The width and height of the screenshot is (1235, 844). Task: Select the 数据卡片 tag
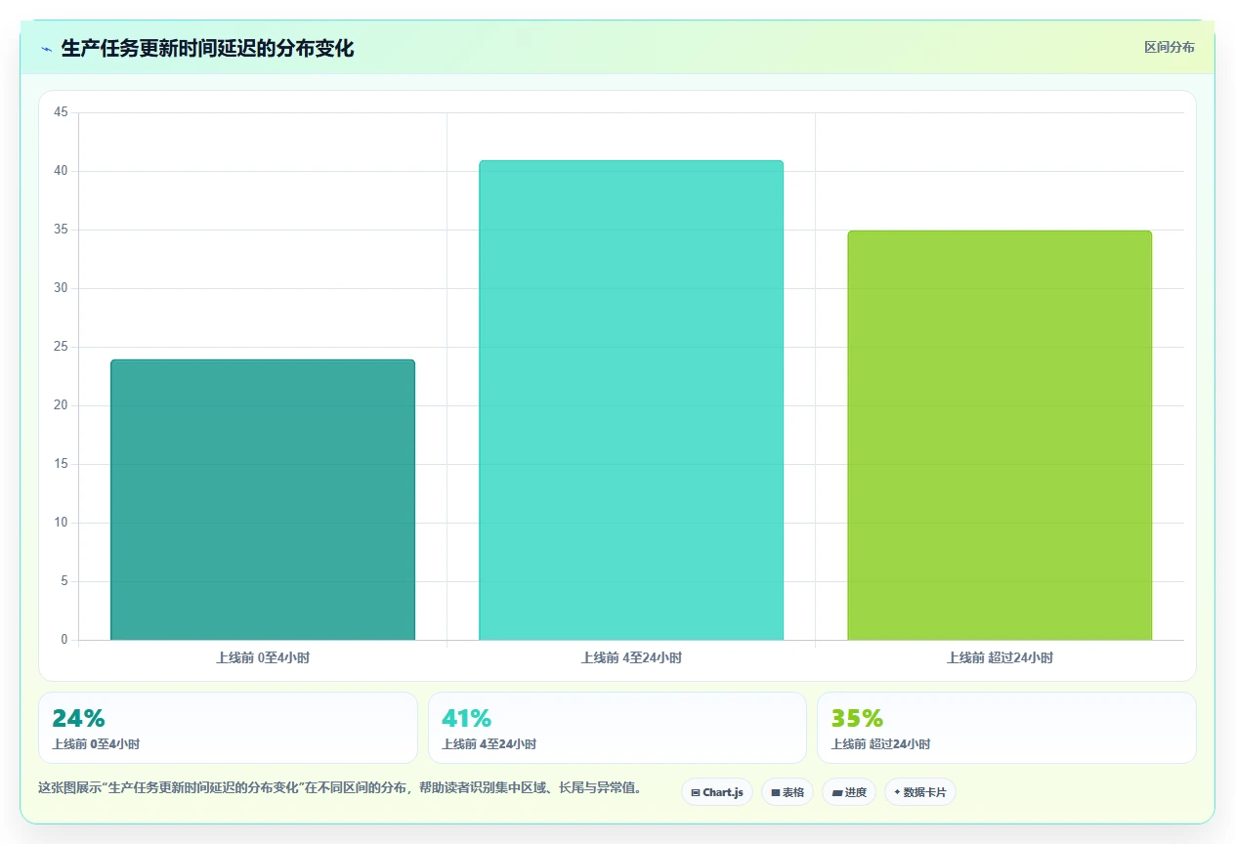coord(920,792)
